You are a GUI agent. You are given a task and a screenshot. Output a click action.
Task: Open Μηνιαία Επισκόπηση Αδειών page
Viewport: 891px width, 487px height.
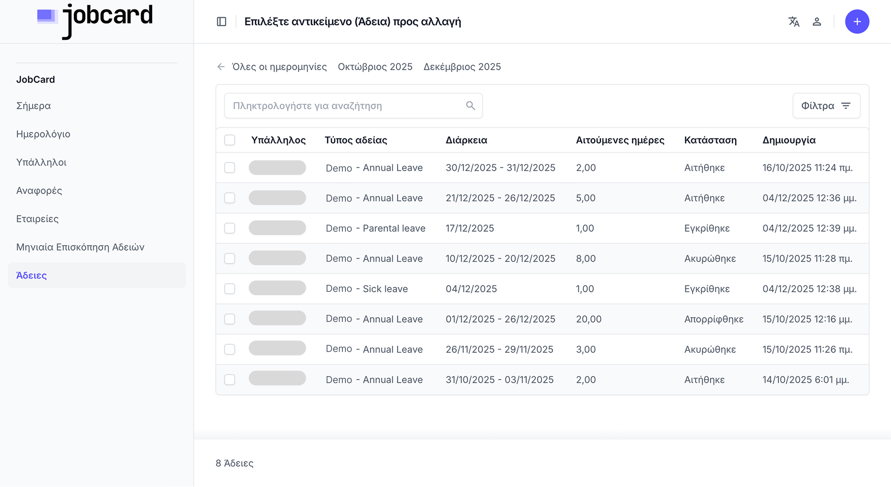[x=80, y=247]
